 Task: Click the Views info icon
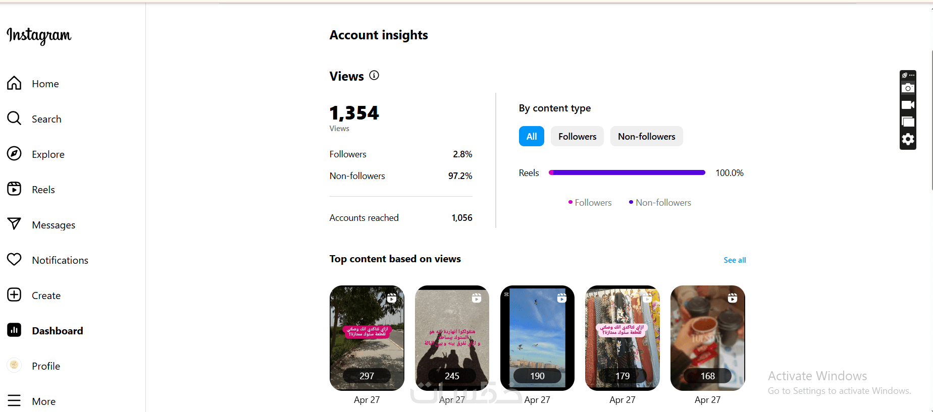click(x=374, y=76)
